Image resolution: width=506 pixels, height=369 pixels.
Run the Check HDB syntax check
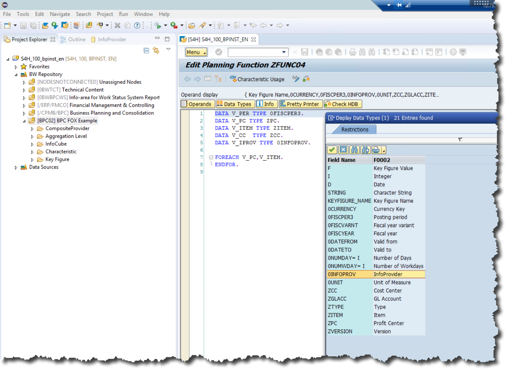click(x=343, y=104)
